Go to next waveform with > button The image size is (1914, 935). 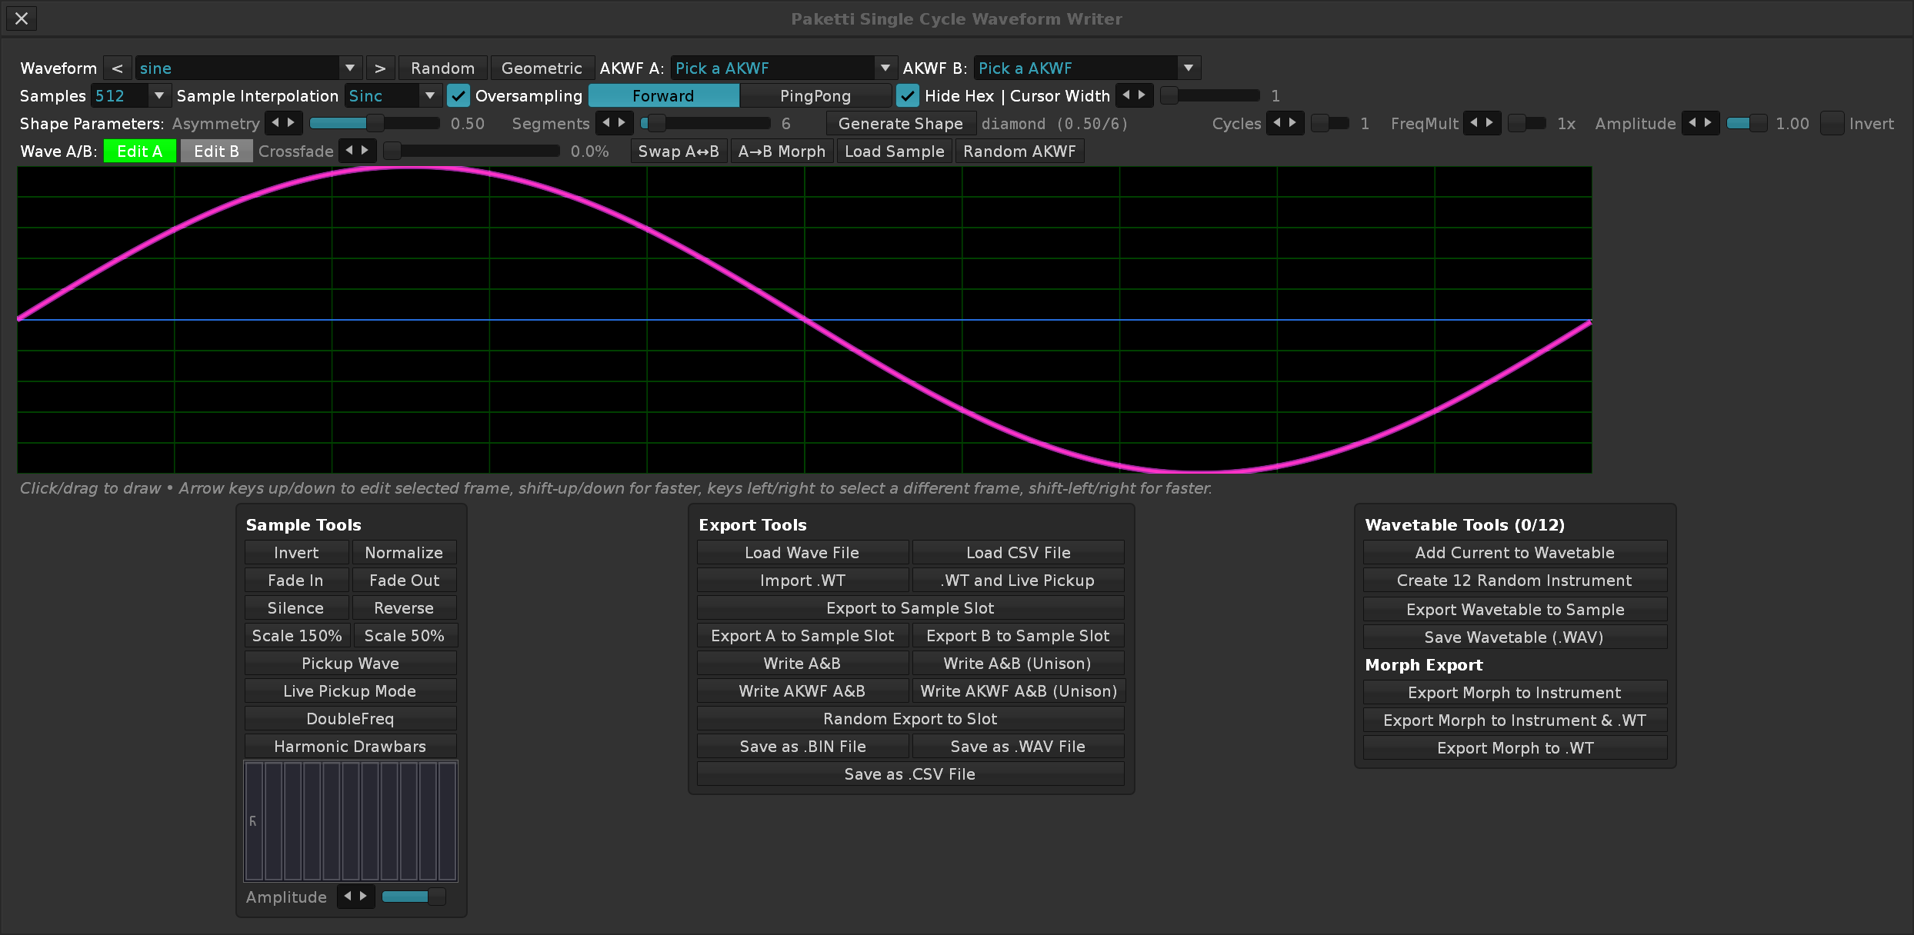point(380,68)
